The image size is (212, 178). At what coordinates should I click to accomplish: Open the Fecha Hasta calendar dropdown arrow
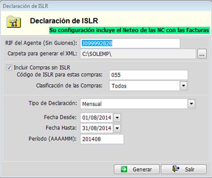(117, 128)
